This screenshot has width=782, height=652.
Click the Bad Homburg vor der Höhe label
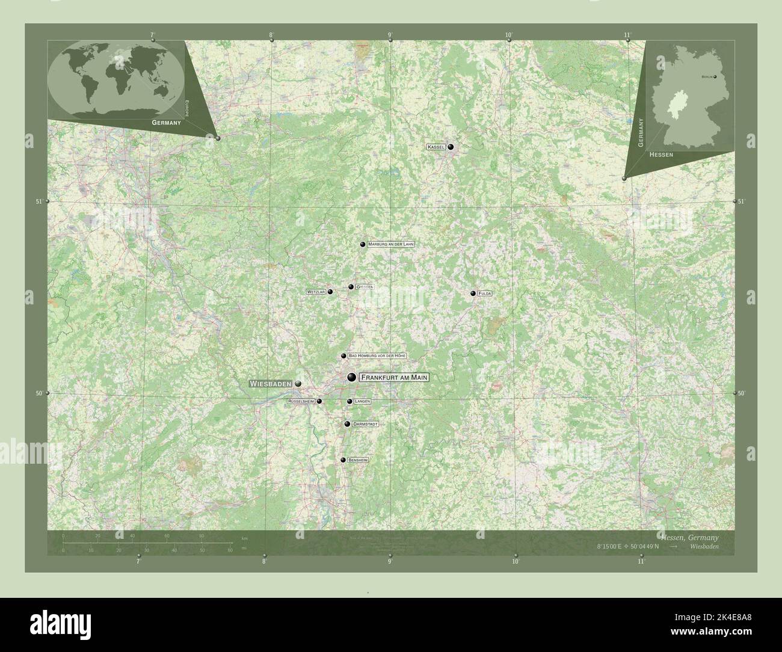click(377, 356)
